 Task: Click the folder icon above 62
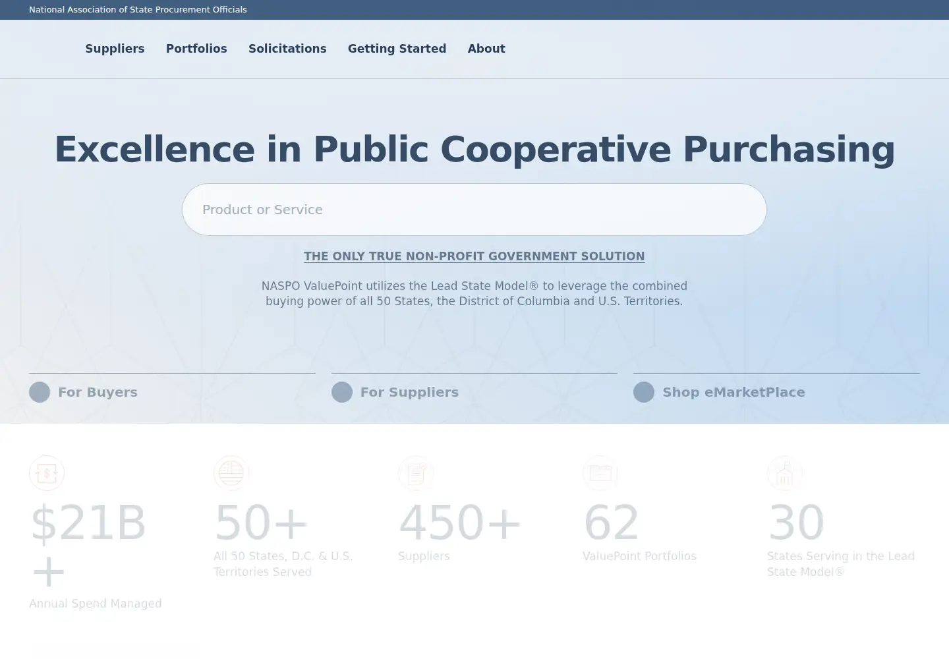pyautogui.click(x=600, y=473)
